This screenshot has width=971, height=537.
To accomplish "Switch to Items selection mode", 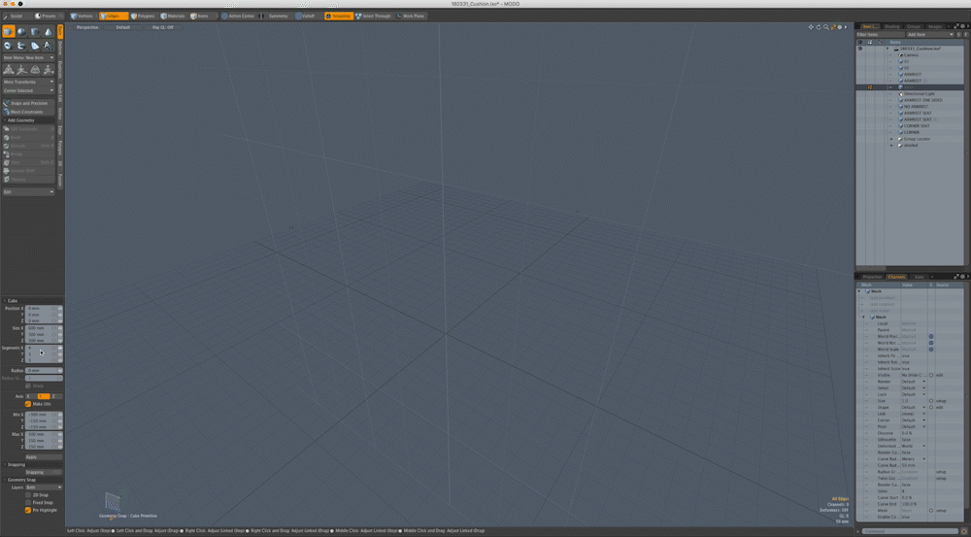I will tap(203, 17).
